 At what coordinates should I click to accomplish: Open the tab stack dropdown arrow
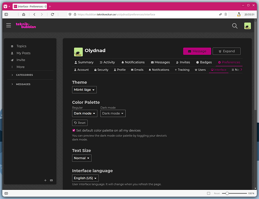pyautogui.click(x=10, y=6)
